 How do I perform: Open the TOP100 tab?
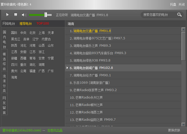[43, 23]
